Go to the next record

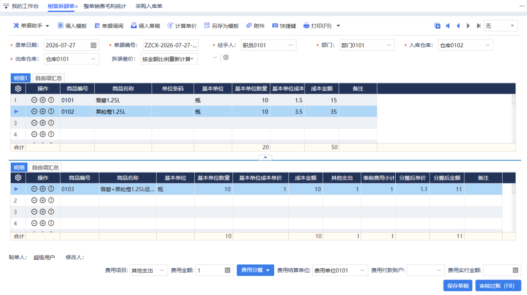(468, 26)
